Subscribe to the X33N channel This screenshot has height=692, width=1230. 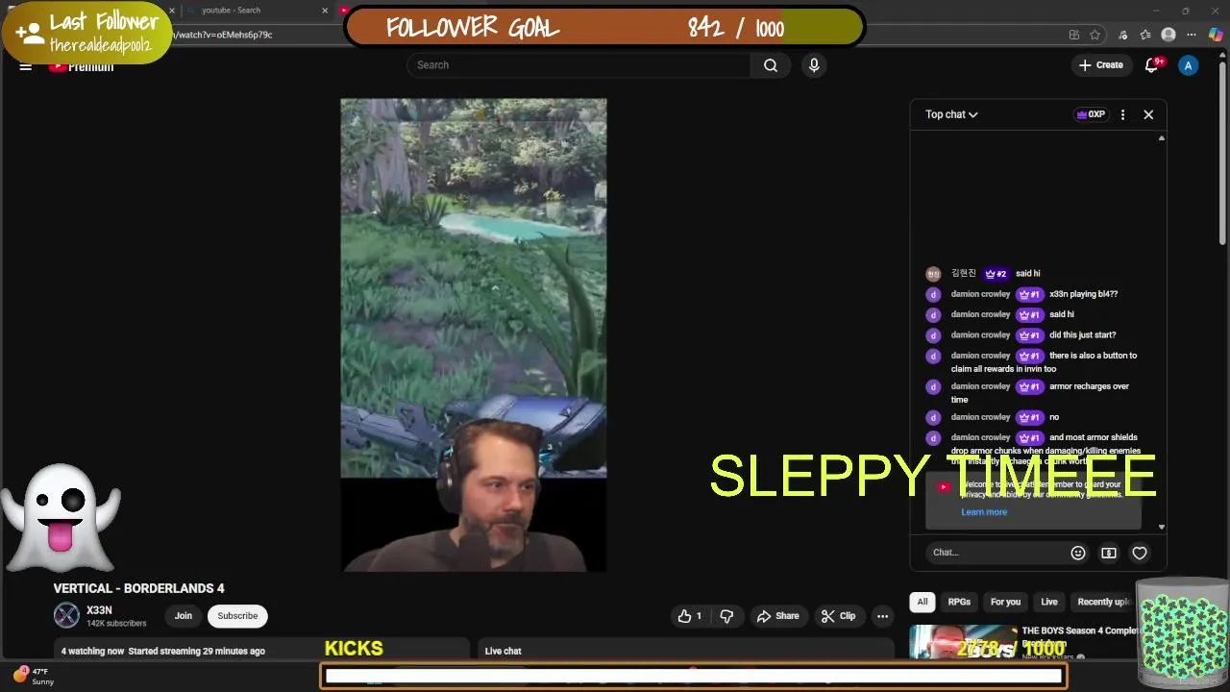coord(237,616)
